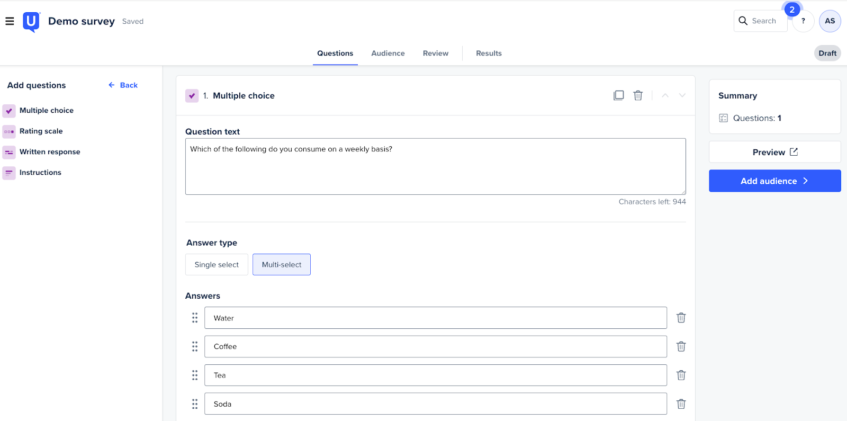Image resolution: width=847 pixels, height=421 pixels.
Task: Open the help question mark icon
Action: [803, 21]
